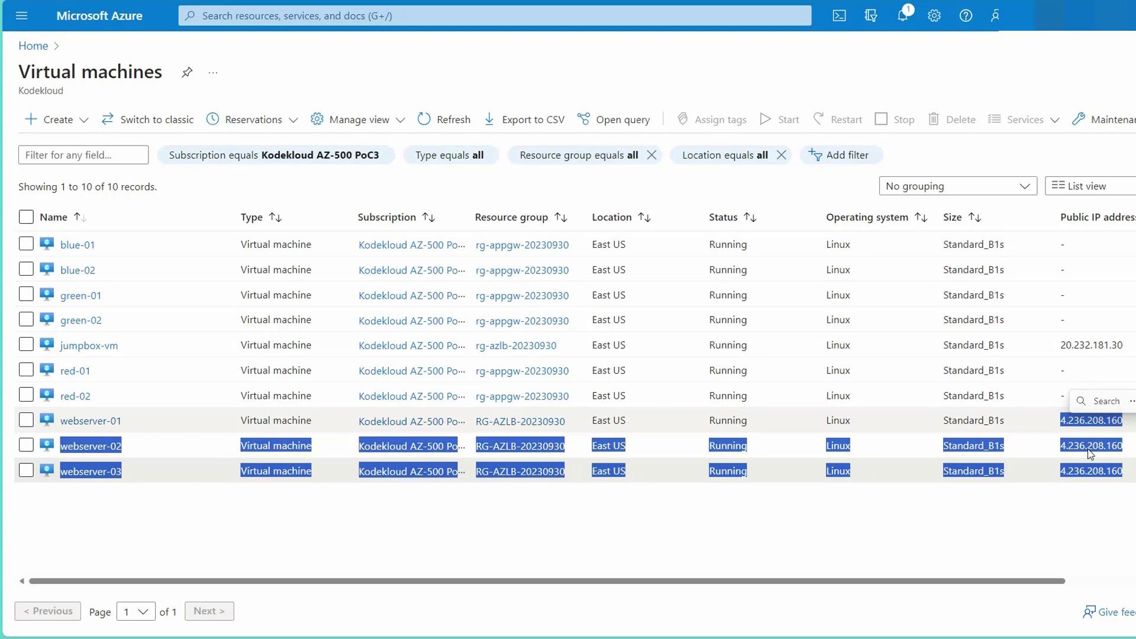The image size is (1136, 639).
Task: Click the help question mark icon
Action: pos(966,16)
